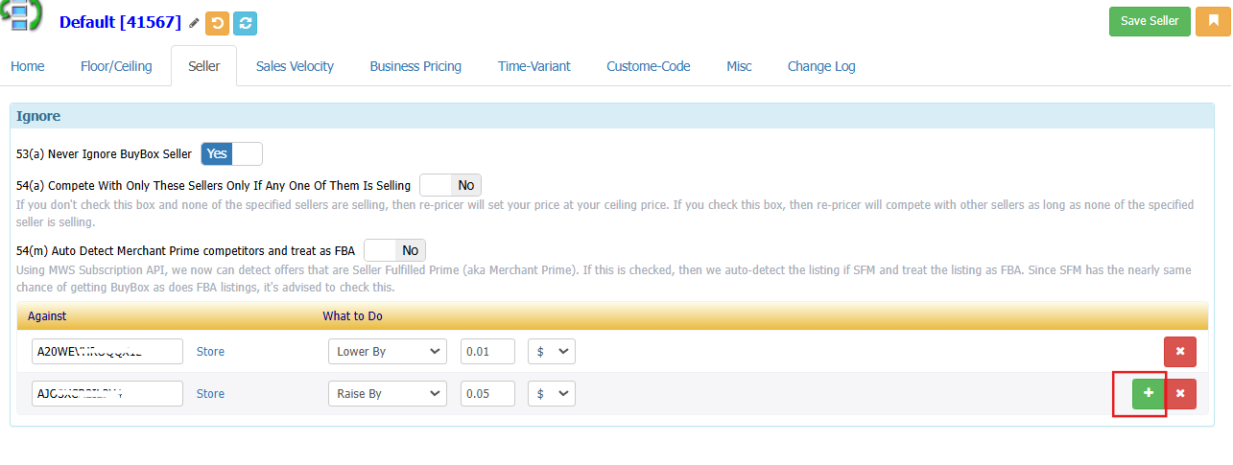Delete the Raise By rule row
The image size is (1233, 465).
point(1180,394)
